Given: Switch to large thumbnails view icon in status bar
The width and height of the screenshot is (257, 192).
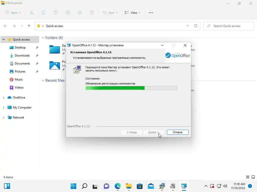Looking at the screenshot, I should [x=253, y=177].
